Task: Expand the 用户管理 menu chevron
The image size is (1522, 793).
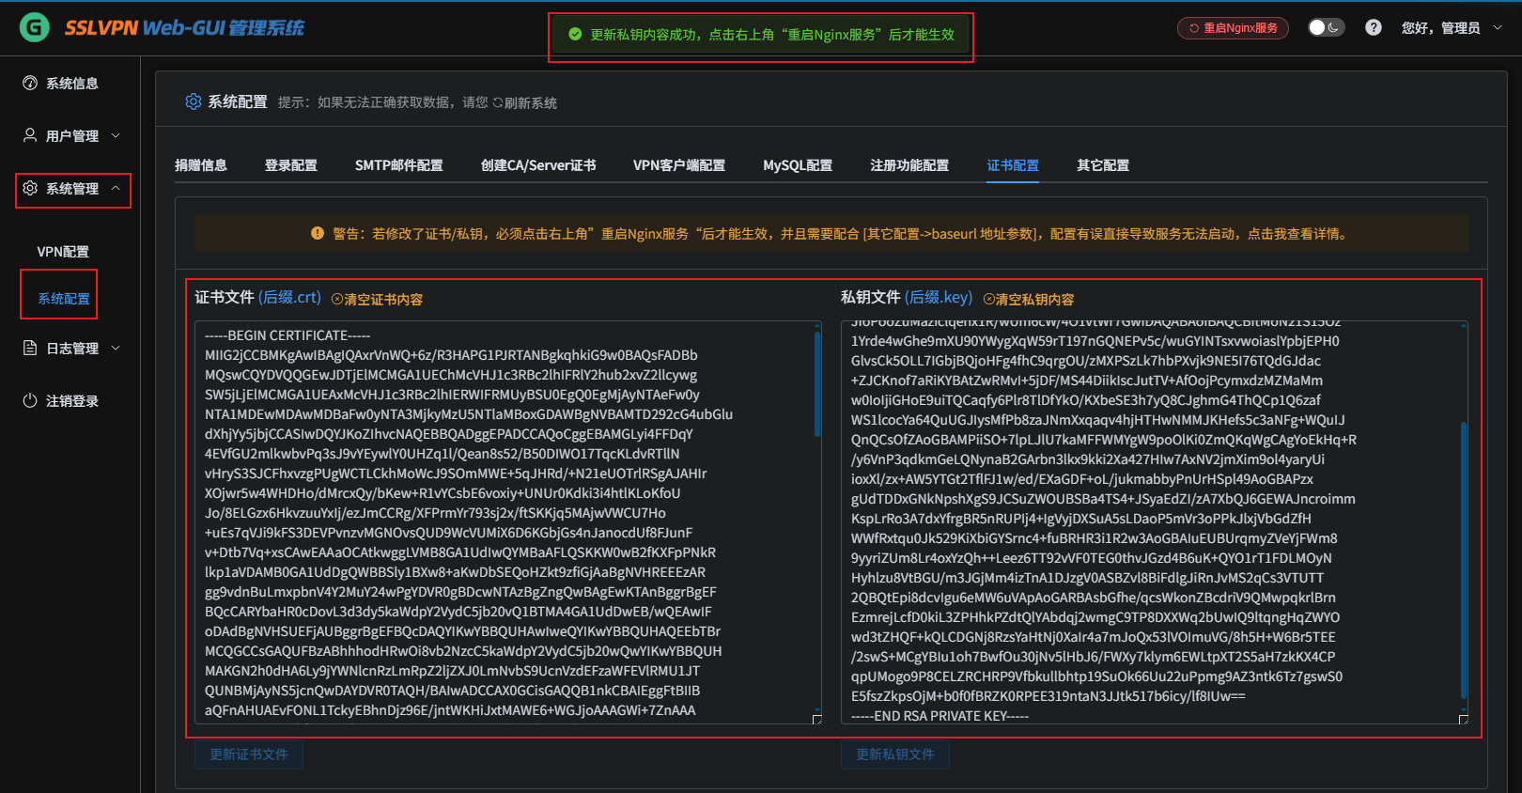Action: [x=116, y=135]
